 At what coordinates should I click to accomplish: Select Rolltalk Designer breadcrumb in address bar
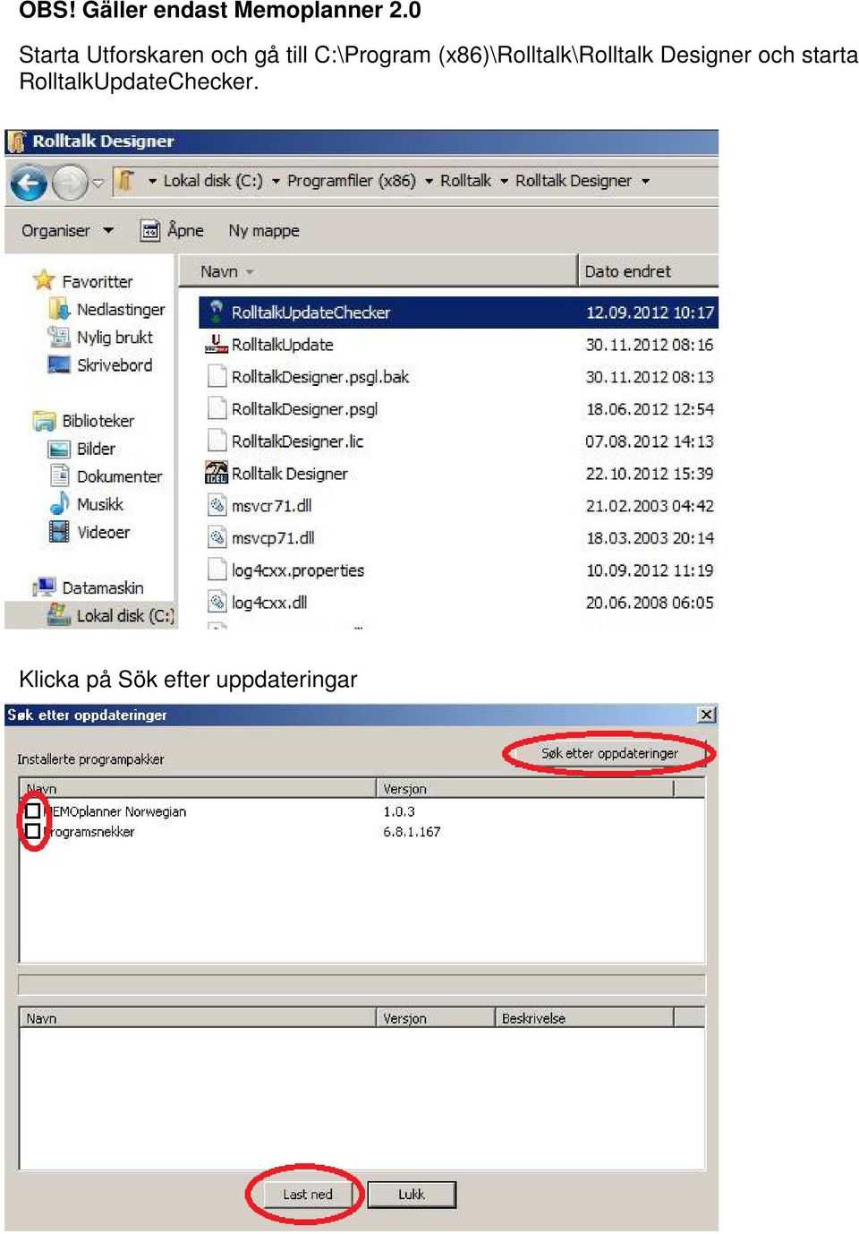573,181
